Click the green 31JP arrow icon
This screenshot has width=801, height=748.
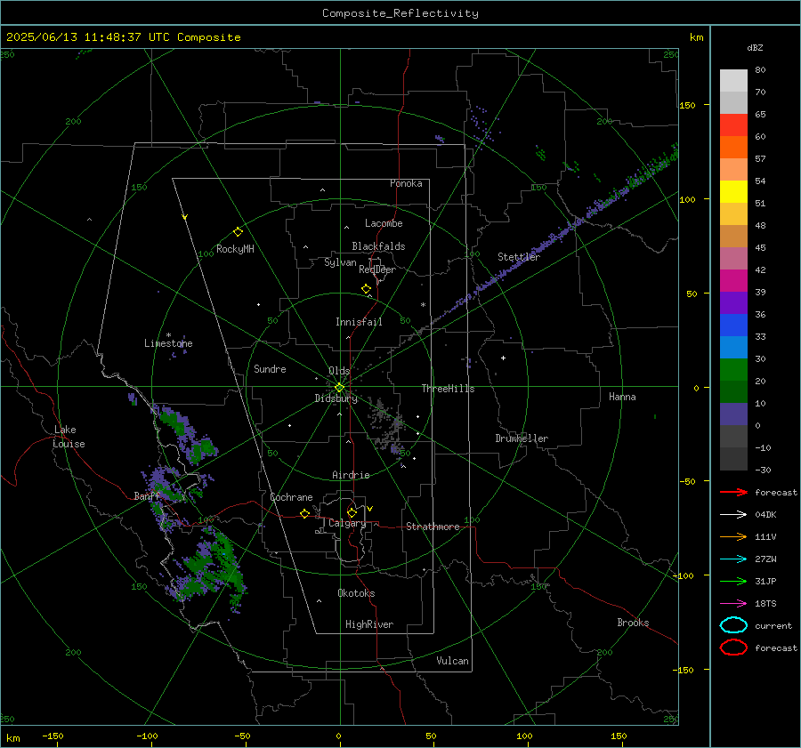(x=733, y=581)
